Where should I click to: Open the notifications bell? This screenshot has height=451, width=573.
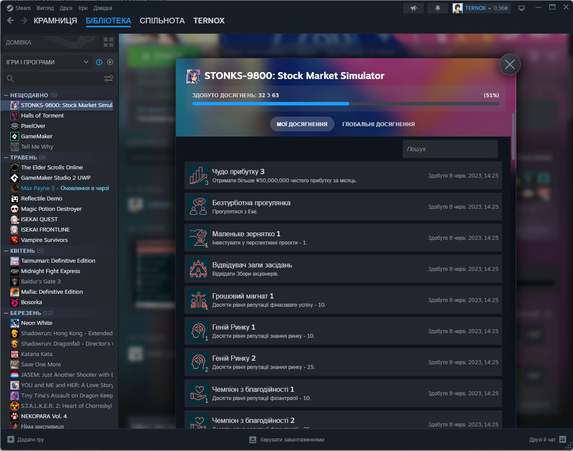(x=437, y=8)
